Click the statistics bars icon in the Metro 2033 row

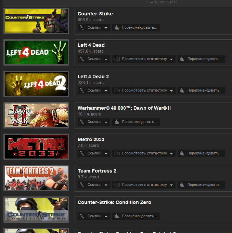tap(117, 153)
